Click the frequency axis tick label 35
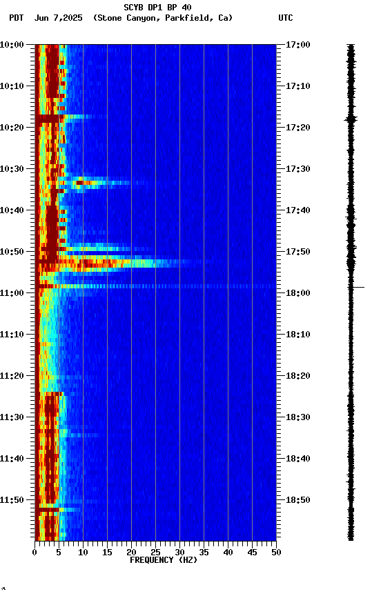This screenshot has height=596, width=381. tap(204, 553)
